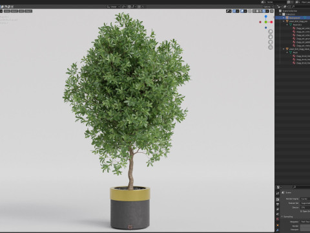Click the blue Z axis gizmo ball
Screen dimensions: 310x233
point(266,16)
